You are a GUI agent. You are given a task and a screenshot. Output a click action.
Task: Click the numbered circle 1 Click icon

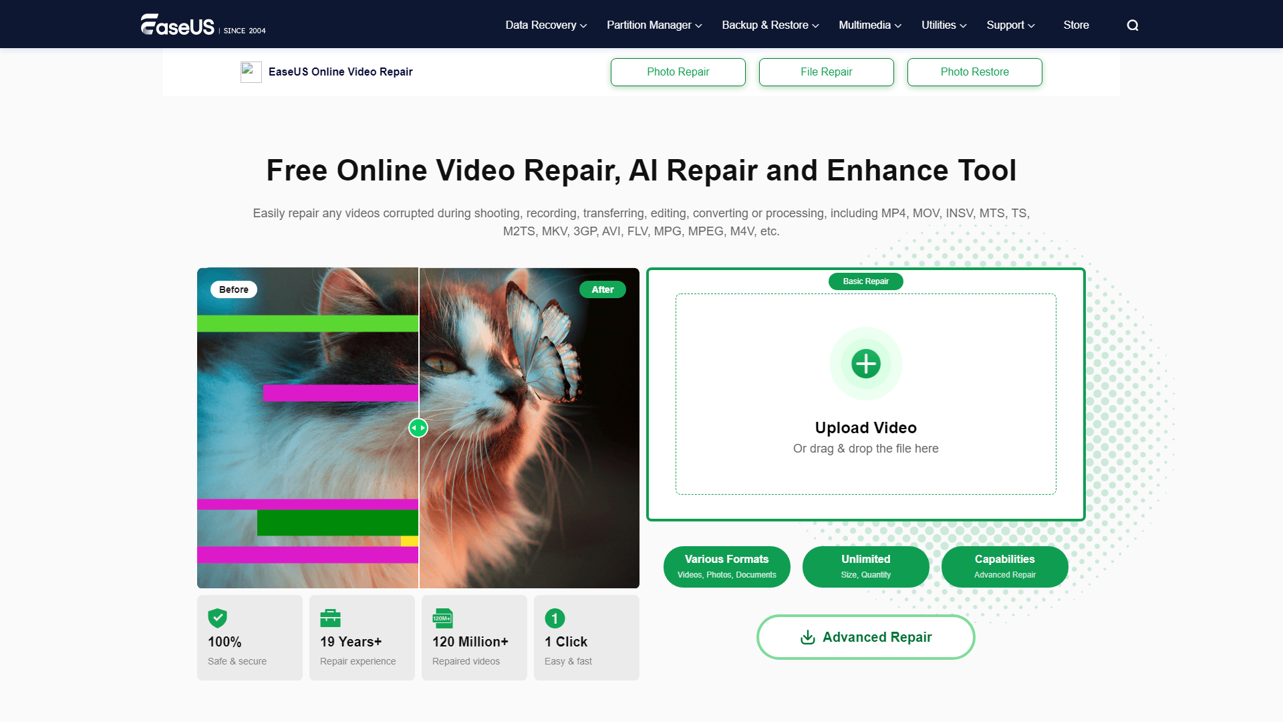pos(555,618)
